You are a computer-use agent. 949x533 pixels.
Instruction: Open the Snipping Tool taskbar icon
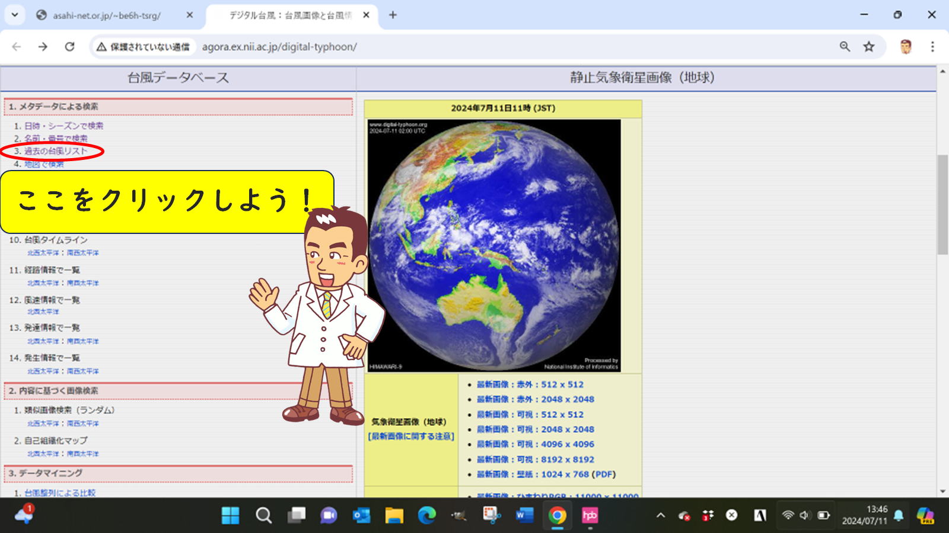[492, 515]
